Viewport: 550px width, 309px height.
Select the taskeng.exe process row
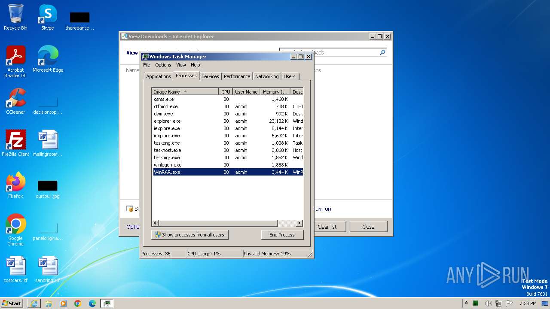tap(228, 143)
